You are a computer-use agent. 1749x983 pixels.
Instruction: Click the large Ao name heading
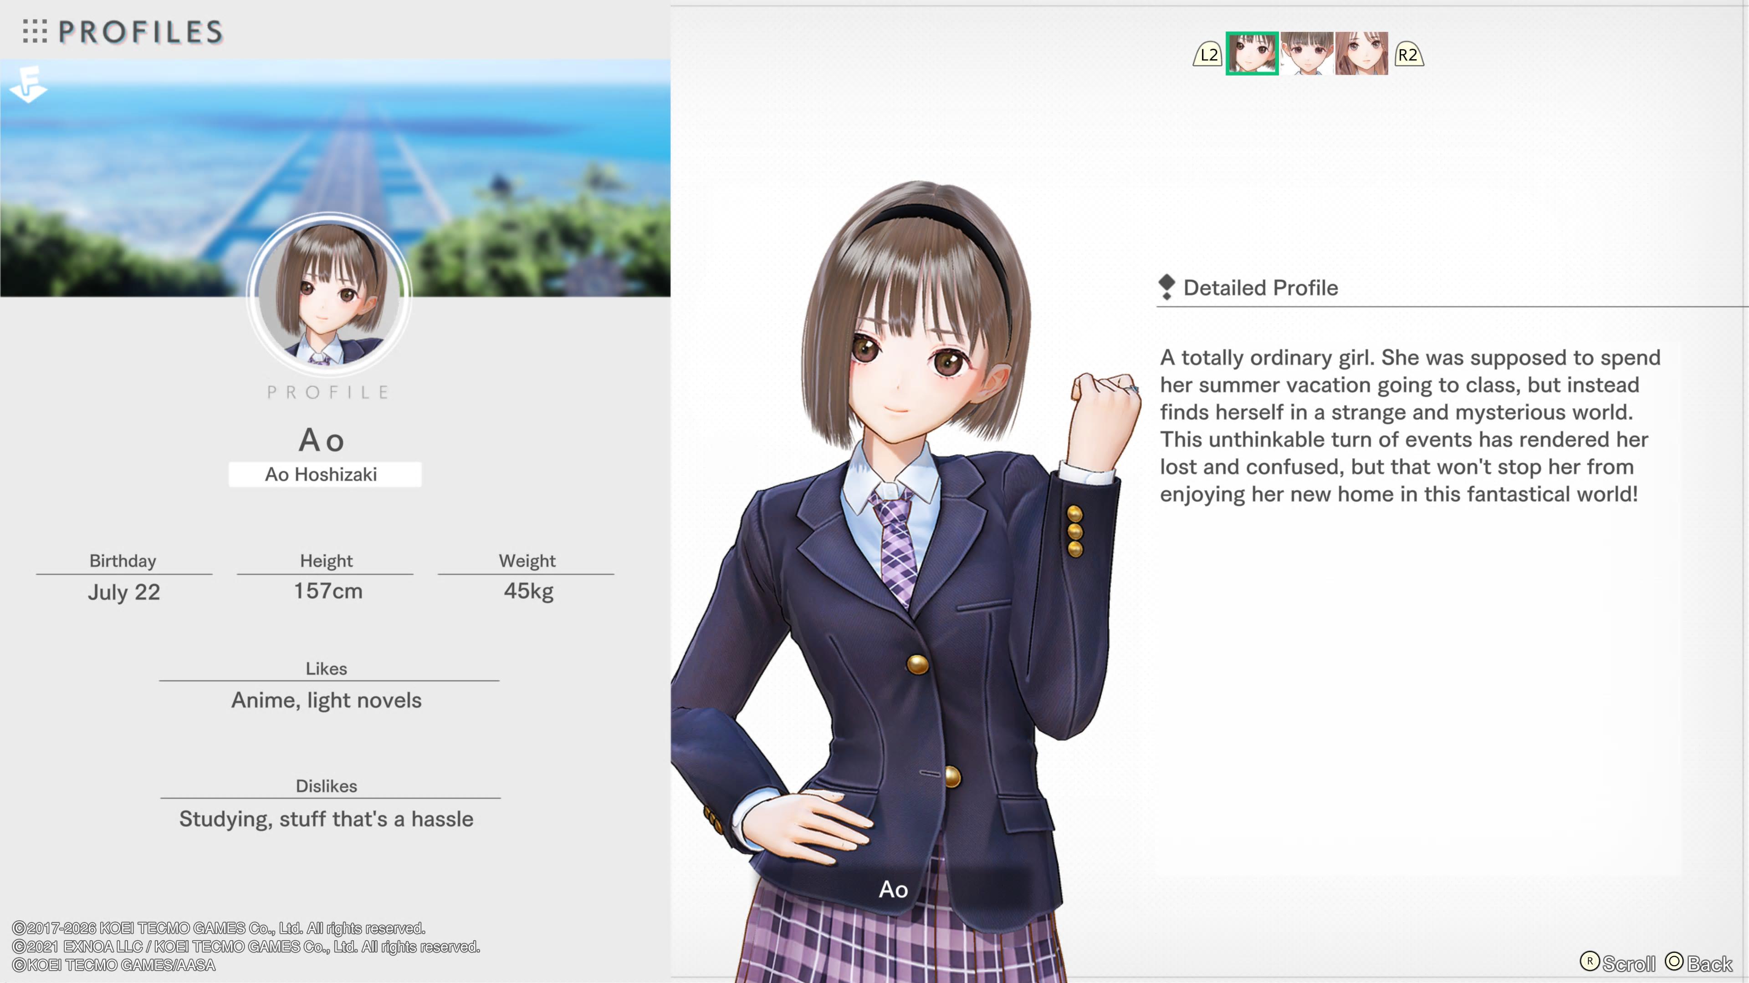click(322, 440)
